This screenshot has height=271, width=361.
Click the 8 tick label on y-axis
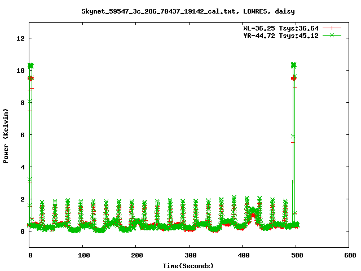pos(23,103)
